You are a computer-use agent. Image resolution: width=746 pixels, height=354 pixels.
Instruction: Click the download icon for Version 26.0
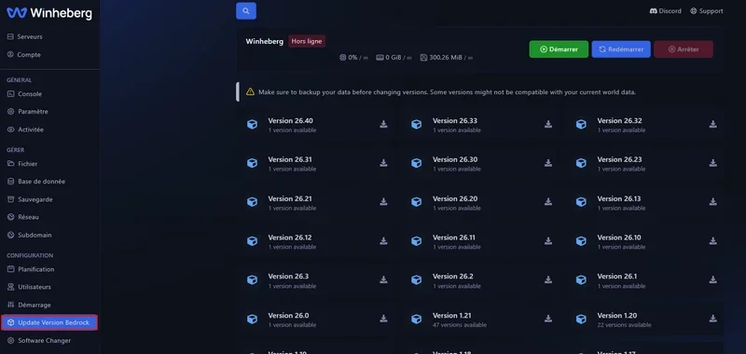[x=383, y=319]
